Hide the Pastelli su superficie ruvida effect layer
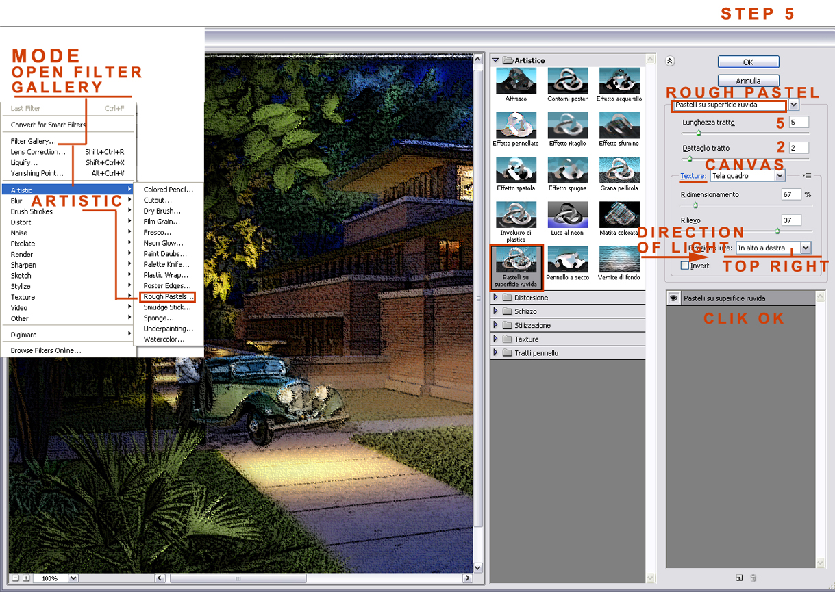 tap(673, 298)
